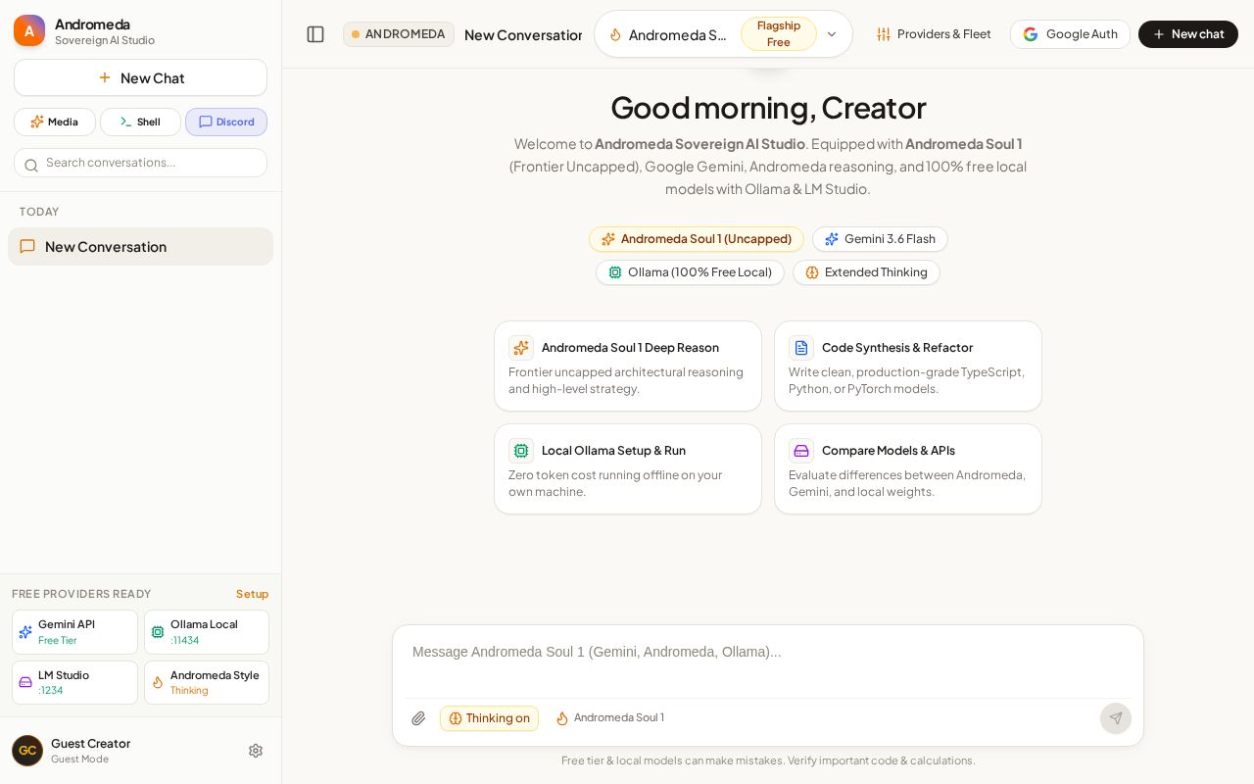Viewport: 1254px width, 784px height.
Task: Click the TODAY section label
Action: (x=39, y=212)
